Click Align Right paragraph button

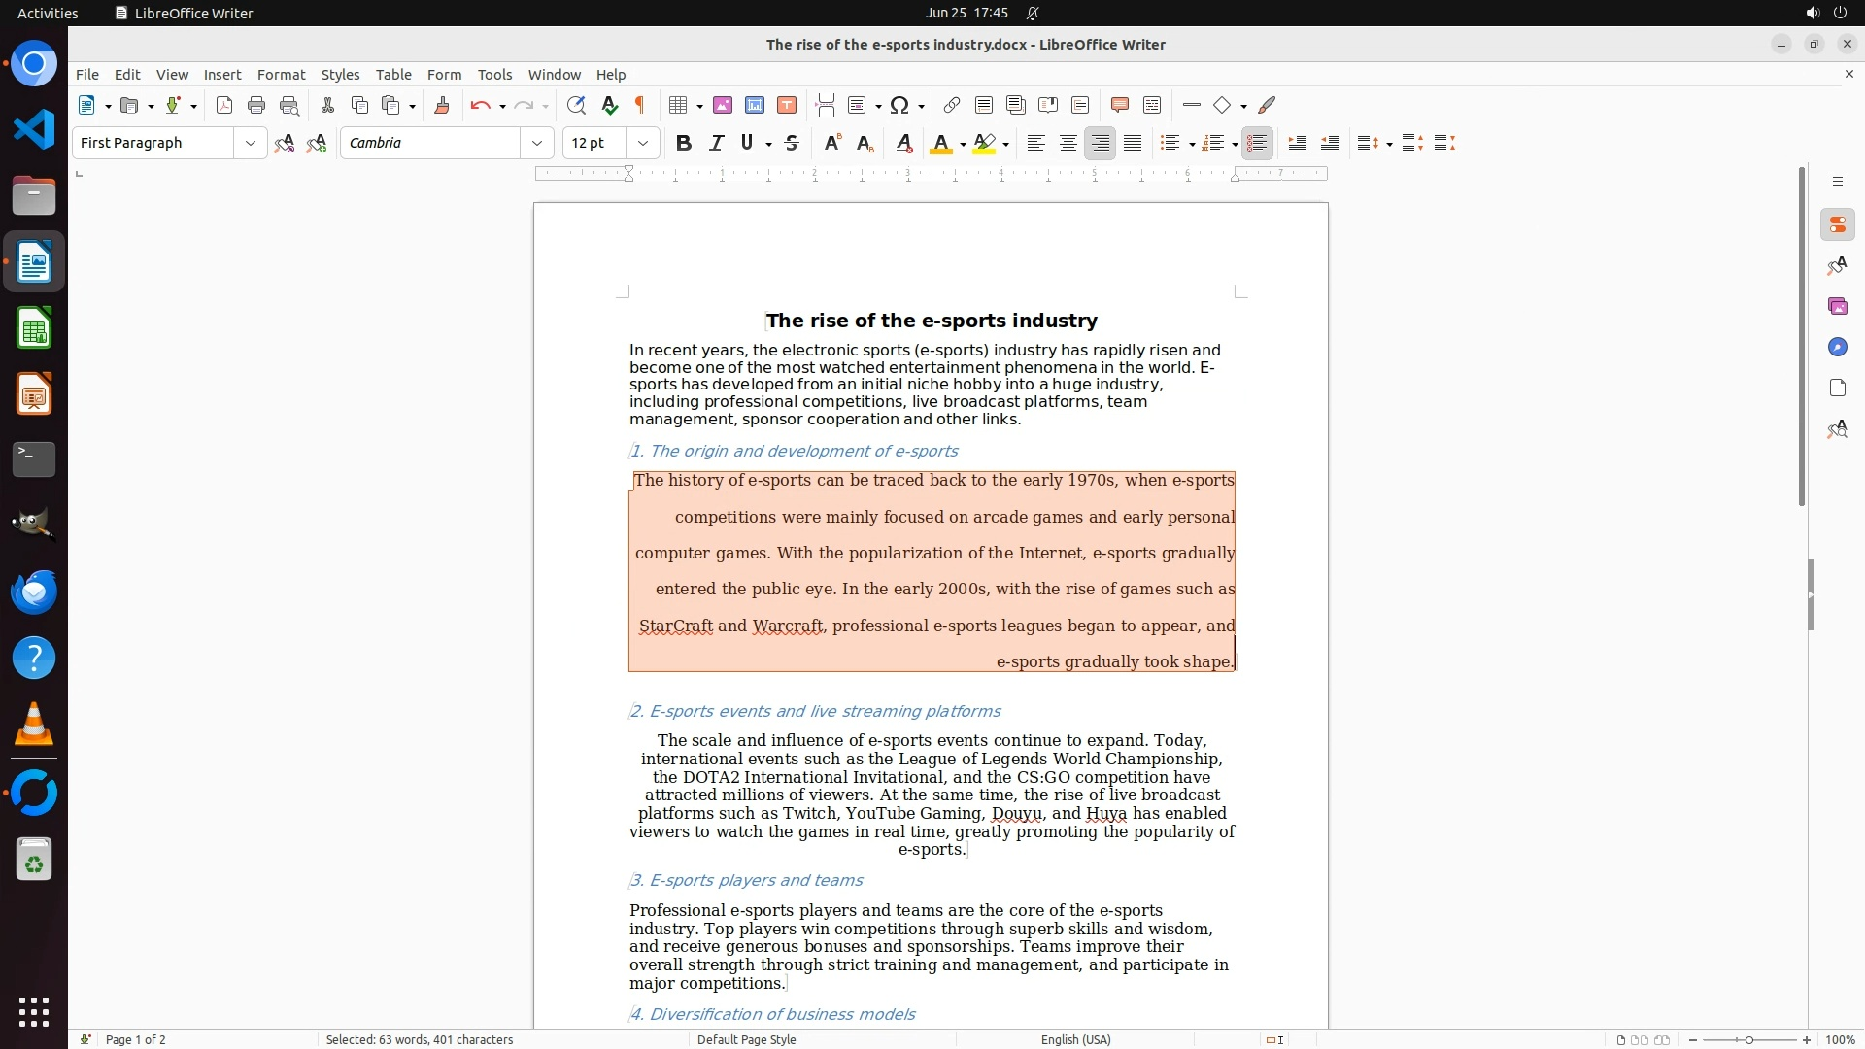[x=1101, y=143]
